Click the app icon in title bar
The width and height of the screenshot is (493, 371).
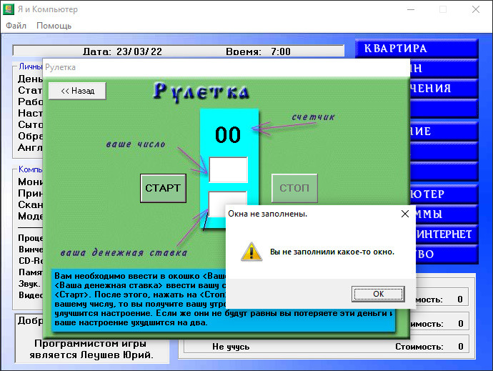click(9, 9)
